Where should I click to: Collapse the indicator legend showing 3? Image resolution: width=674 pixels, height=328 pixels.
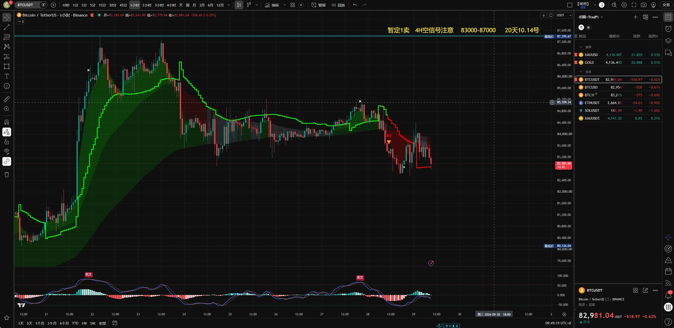21,22
